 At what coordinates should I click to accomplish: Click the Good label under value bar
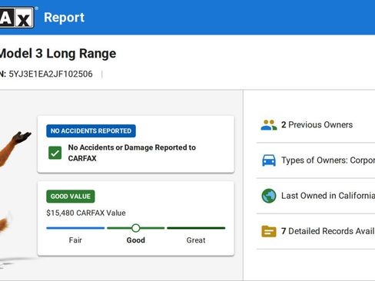pyautogui.click(x=136, y=240)
